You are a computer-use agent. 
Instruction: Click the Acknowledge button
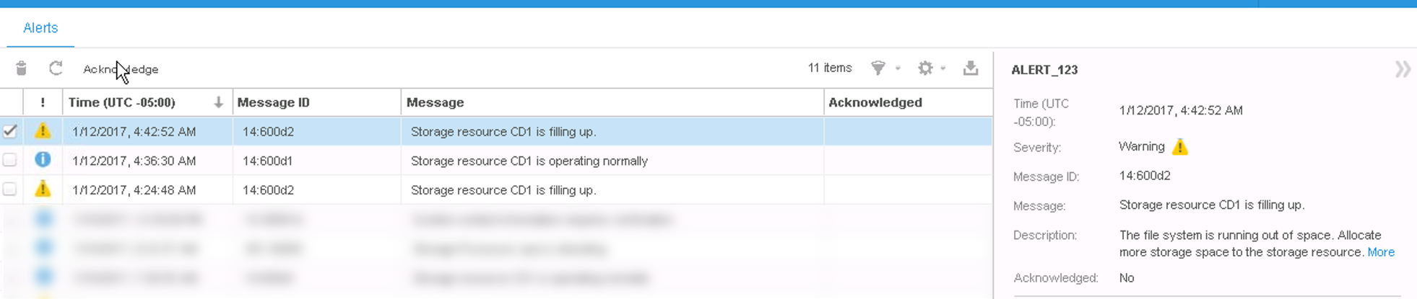click(x=121, y=69)
